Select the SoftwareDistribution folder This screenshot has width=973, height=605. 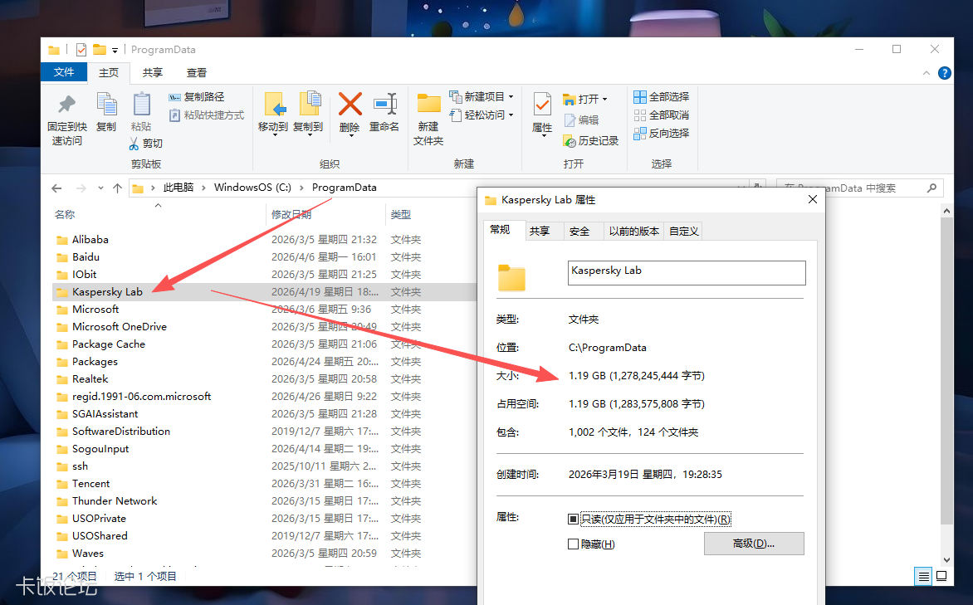coord(121,432)
